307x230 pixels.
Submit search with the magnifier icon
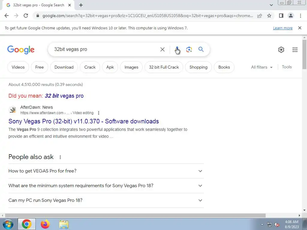[201, 49]
